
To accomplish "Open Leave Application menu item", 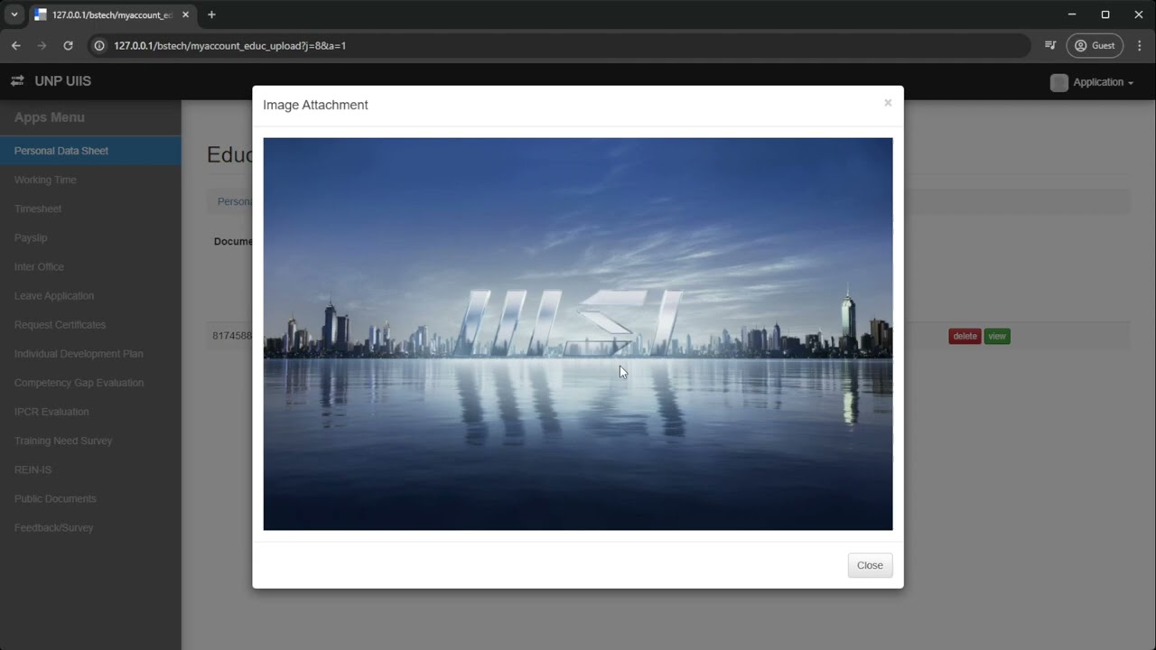I will tap(90, 295).
